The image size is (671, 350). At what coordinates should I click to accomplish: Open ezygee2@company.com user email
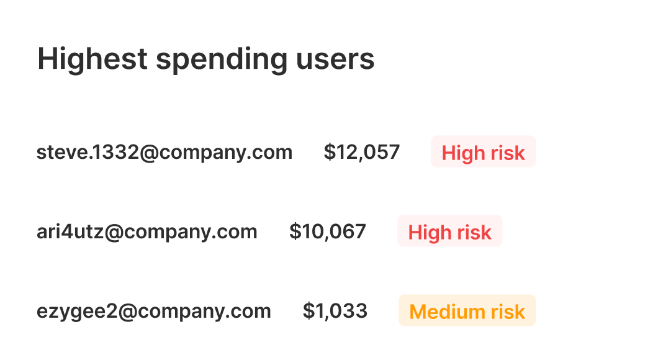[x=153, y=311]
